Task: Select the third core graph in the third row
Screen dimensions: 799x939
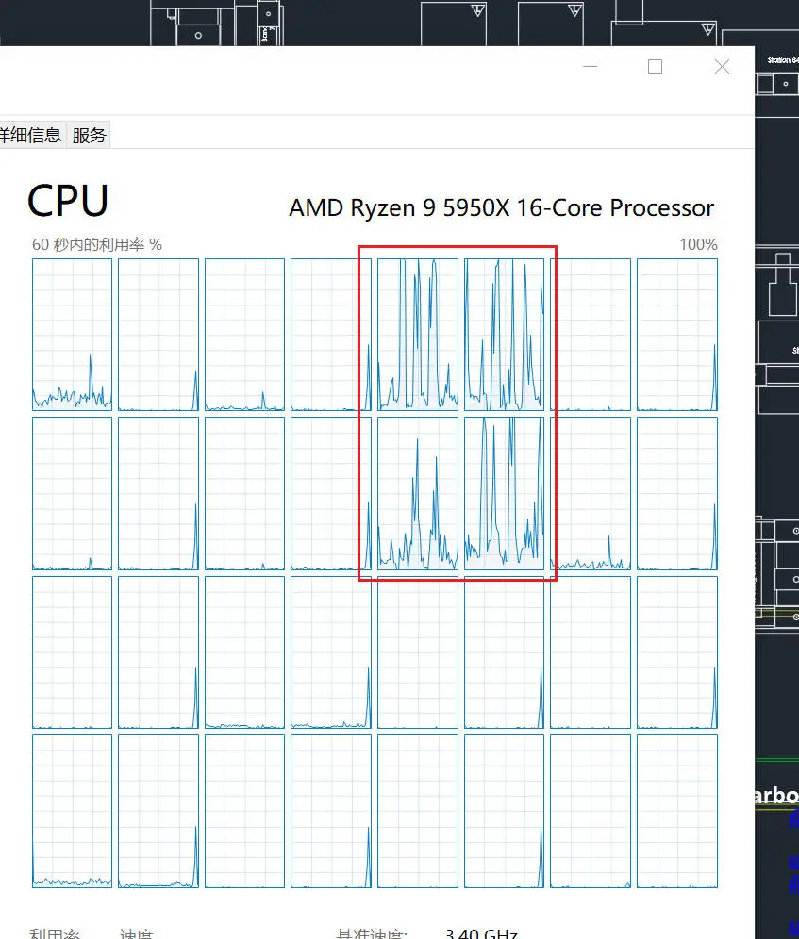Action: click(244, 652)
